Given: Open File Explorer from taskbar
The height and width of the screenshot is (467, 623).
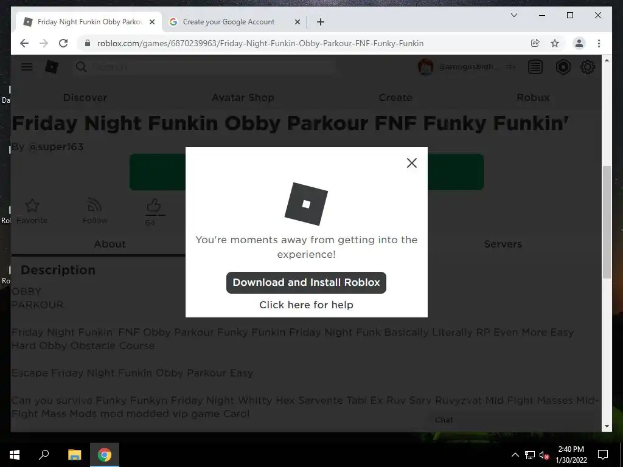Looking at the screenshot, I should pos(74,455).
